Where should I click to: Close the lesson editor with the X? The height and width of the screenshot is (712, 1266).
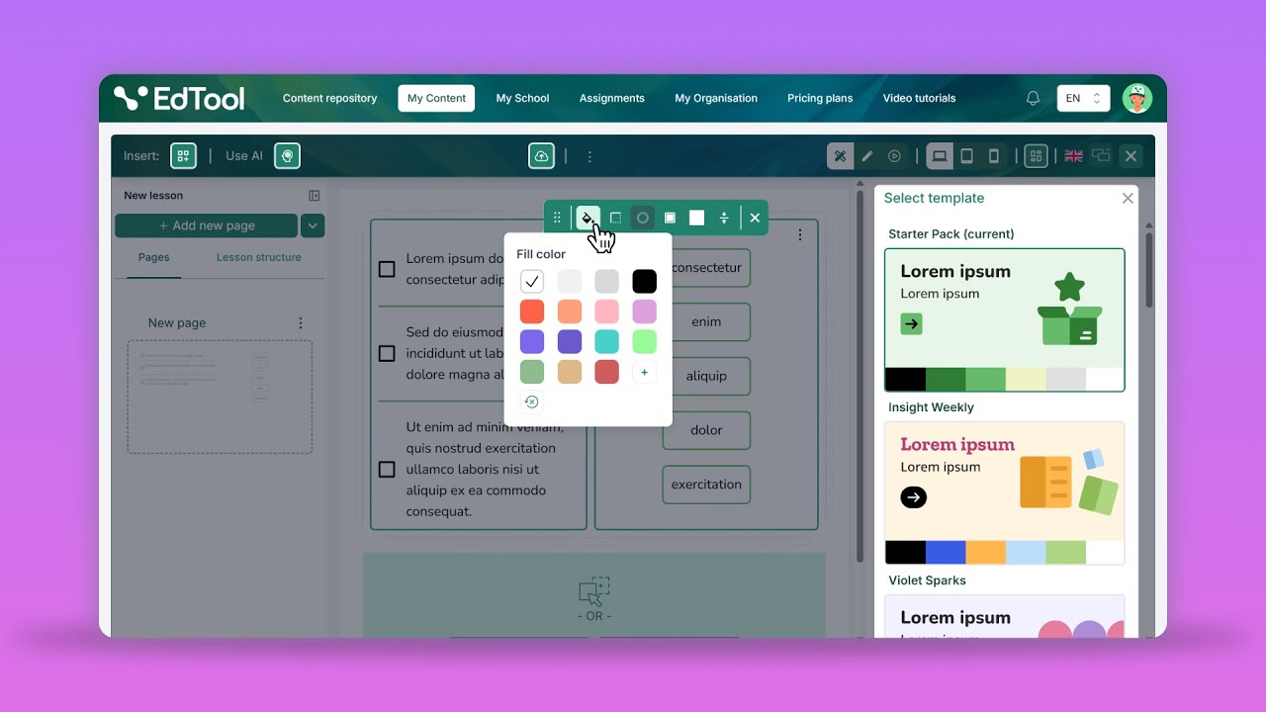pyautogui.click(x=1131, y=155)
